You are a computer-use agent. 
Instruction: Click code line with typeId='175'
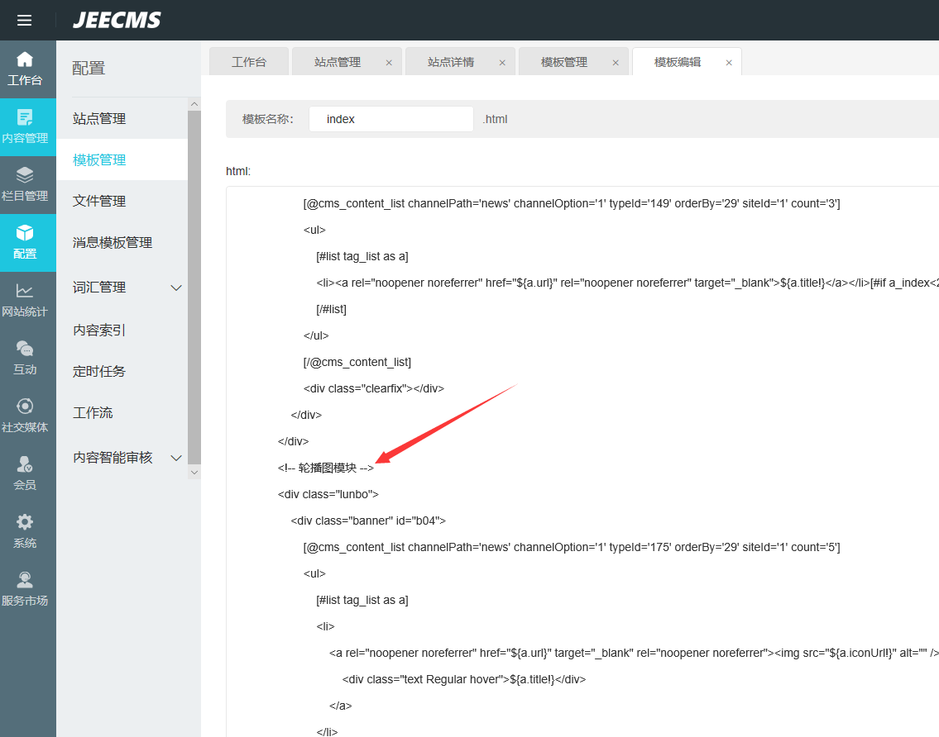tap(572, 547)
